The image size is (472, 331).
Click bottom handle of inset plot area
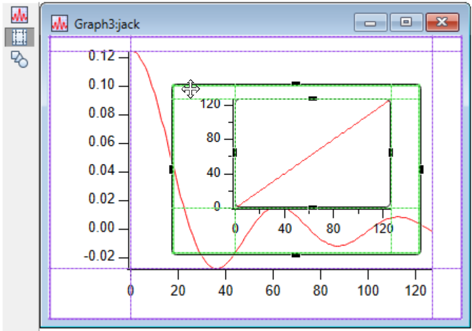pyautogui.click(x=313, y=208)
